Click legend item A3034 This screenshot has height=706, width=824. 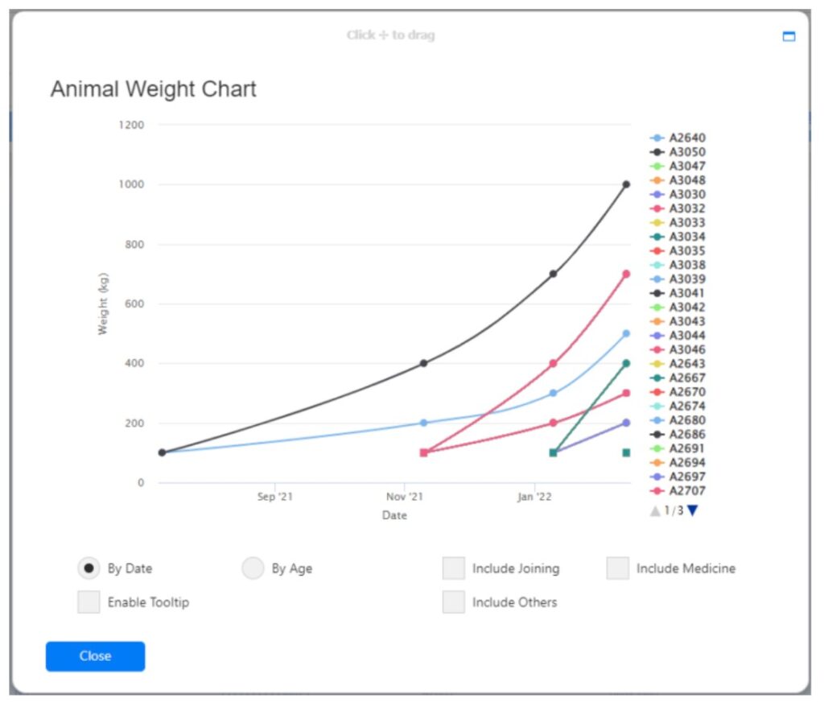click(x=686, y=237)
